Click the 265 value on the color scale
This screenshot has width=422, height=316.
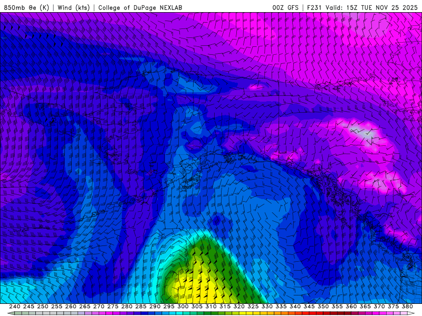coord(85,307)
